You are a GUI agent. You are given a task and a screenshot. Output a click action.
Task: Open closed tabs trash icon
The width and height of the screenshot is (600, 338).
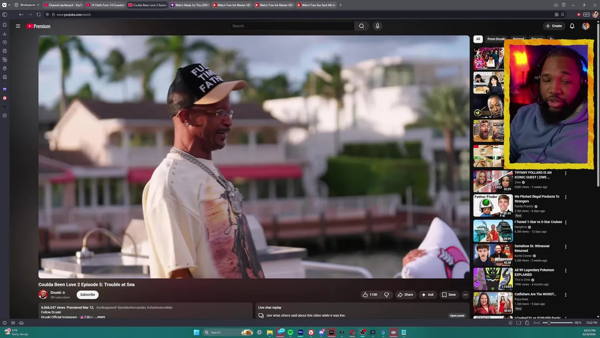[564, 5]
